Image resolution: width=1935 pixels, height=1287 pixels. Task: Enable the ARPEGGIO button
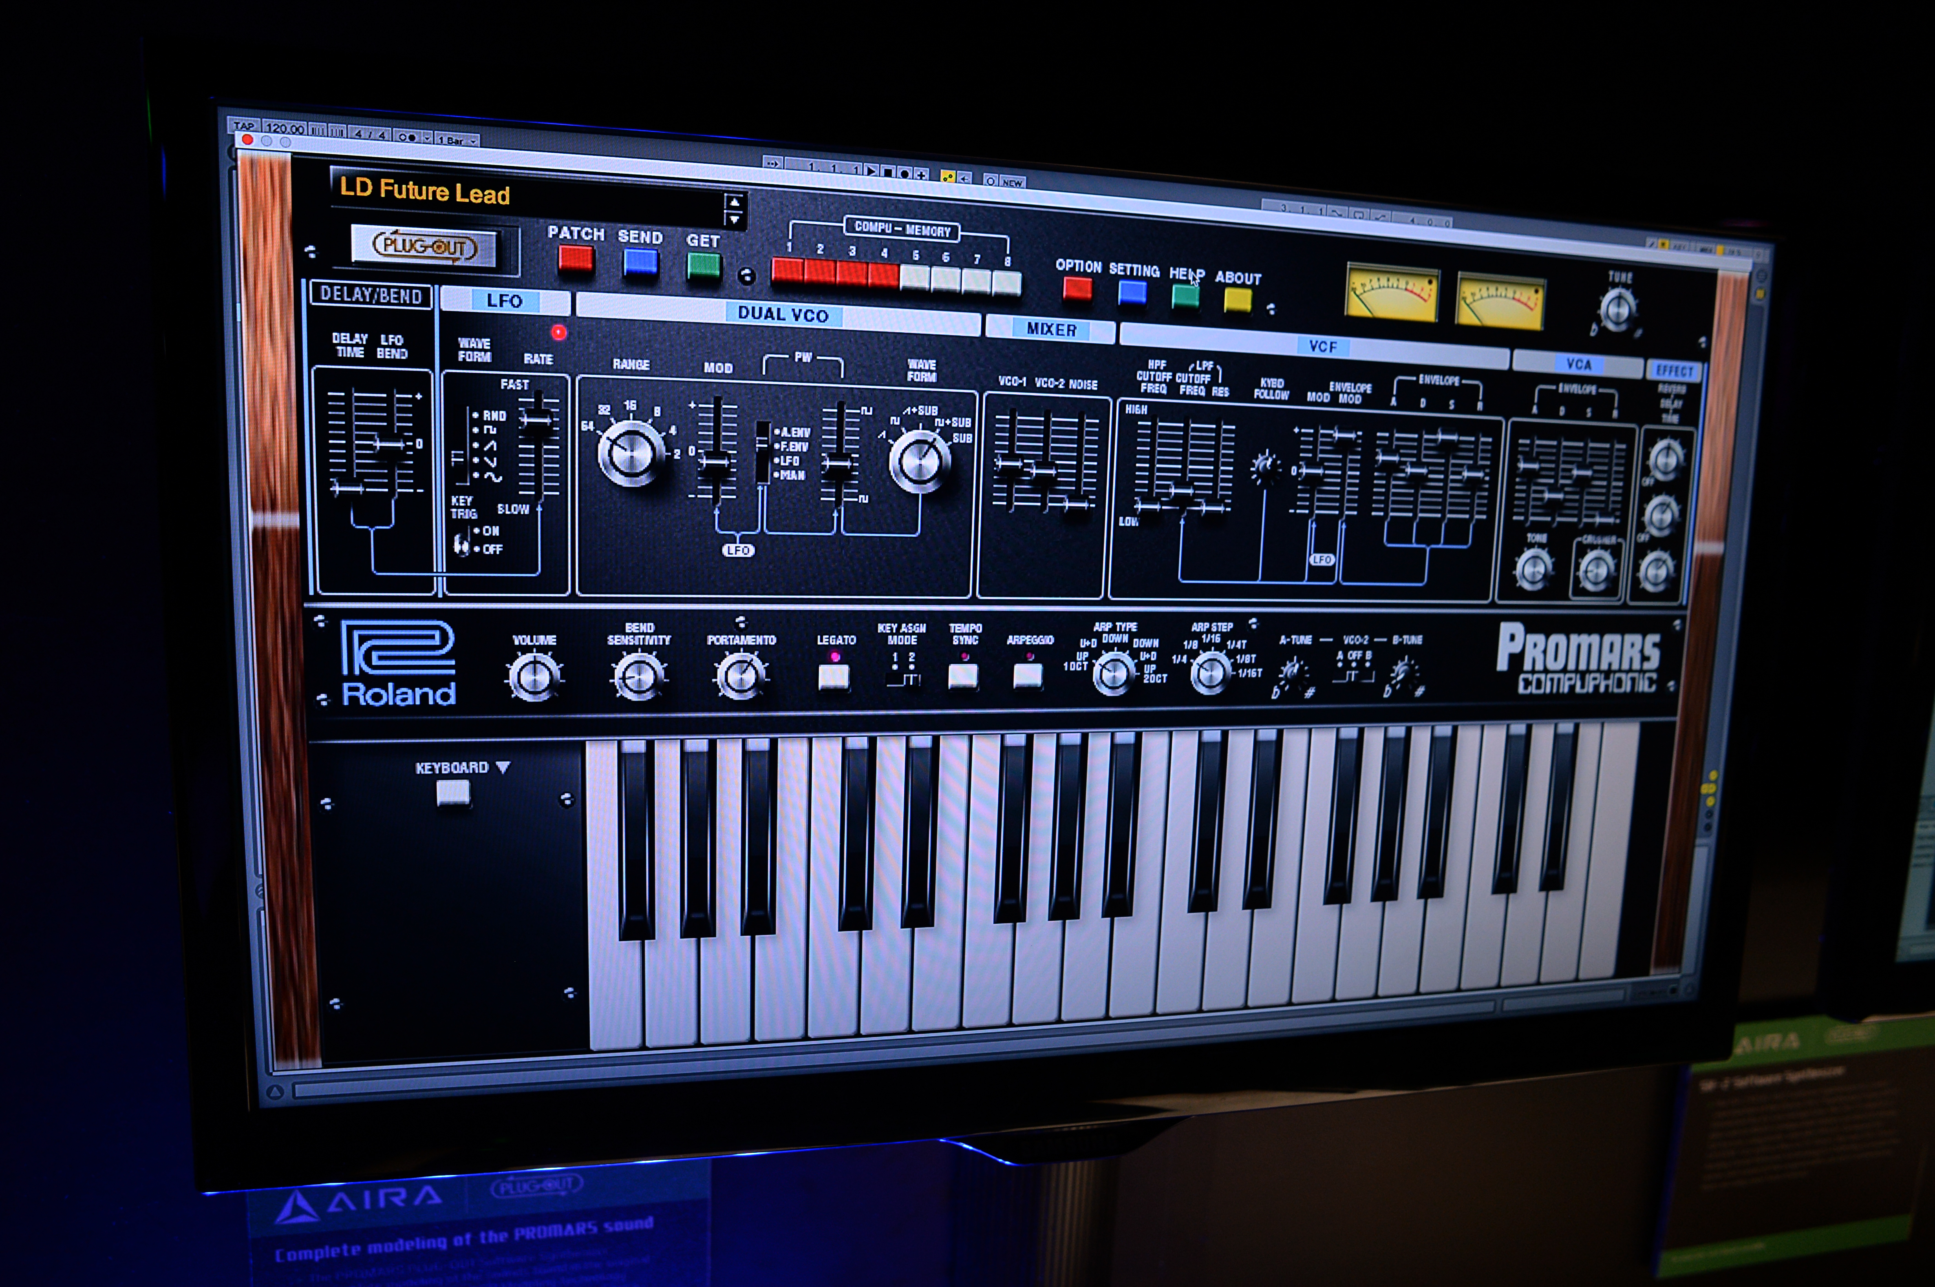coord(1028,676)
